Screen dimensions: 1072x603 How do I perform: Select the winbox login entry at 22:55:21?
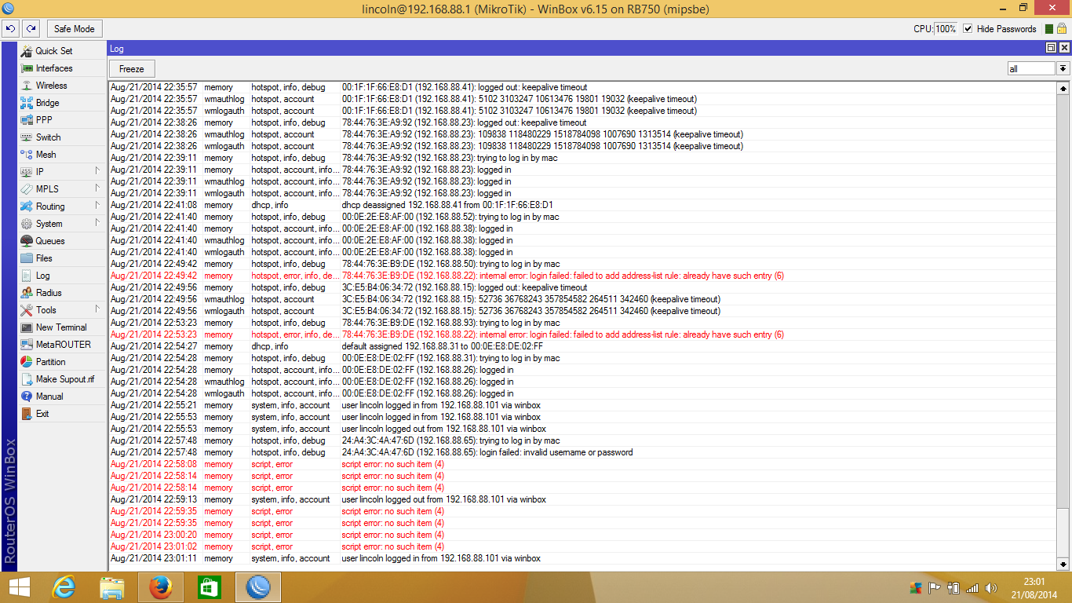pos(583,405)
